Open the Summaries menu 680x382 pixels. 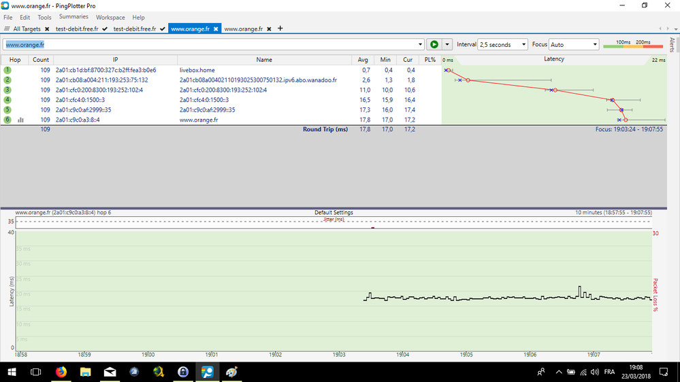tap(74, 16)
